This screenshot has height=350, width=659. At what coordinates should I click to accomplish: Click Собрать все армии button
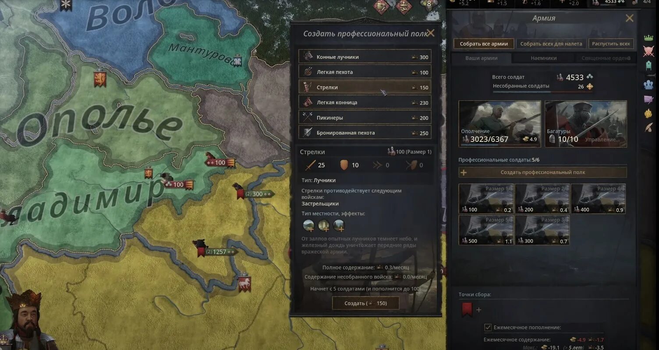tap(484, 44)
